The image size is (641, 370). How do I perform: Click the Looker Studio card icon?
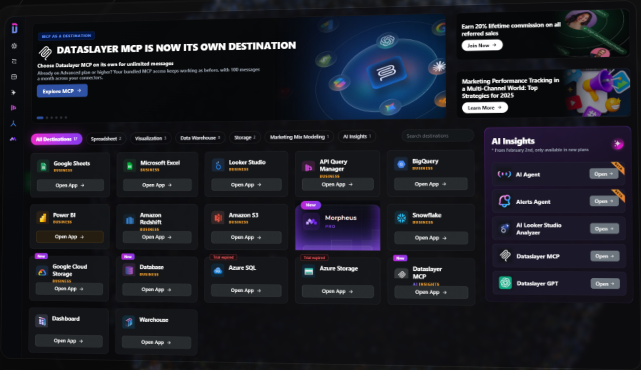(x=218, y=165)
